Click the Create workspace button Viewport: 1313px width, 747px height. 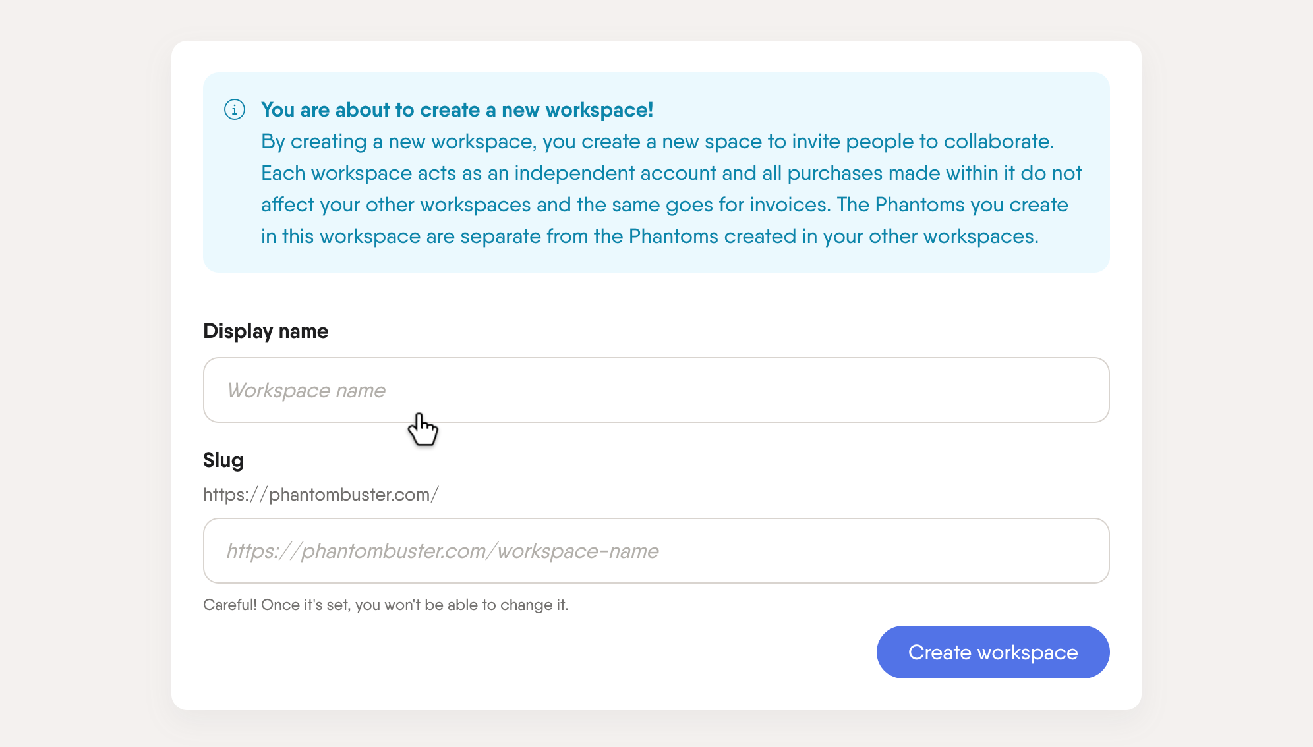[x=993, y=652]
